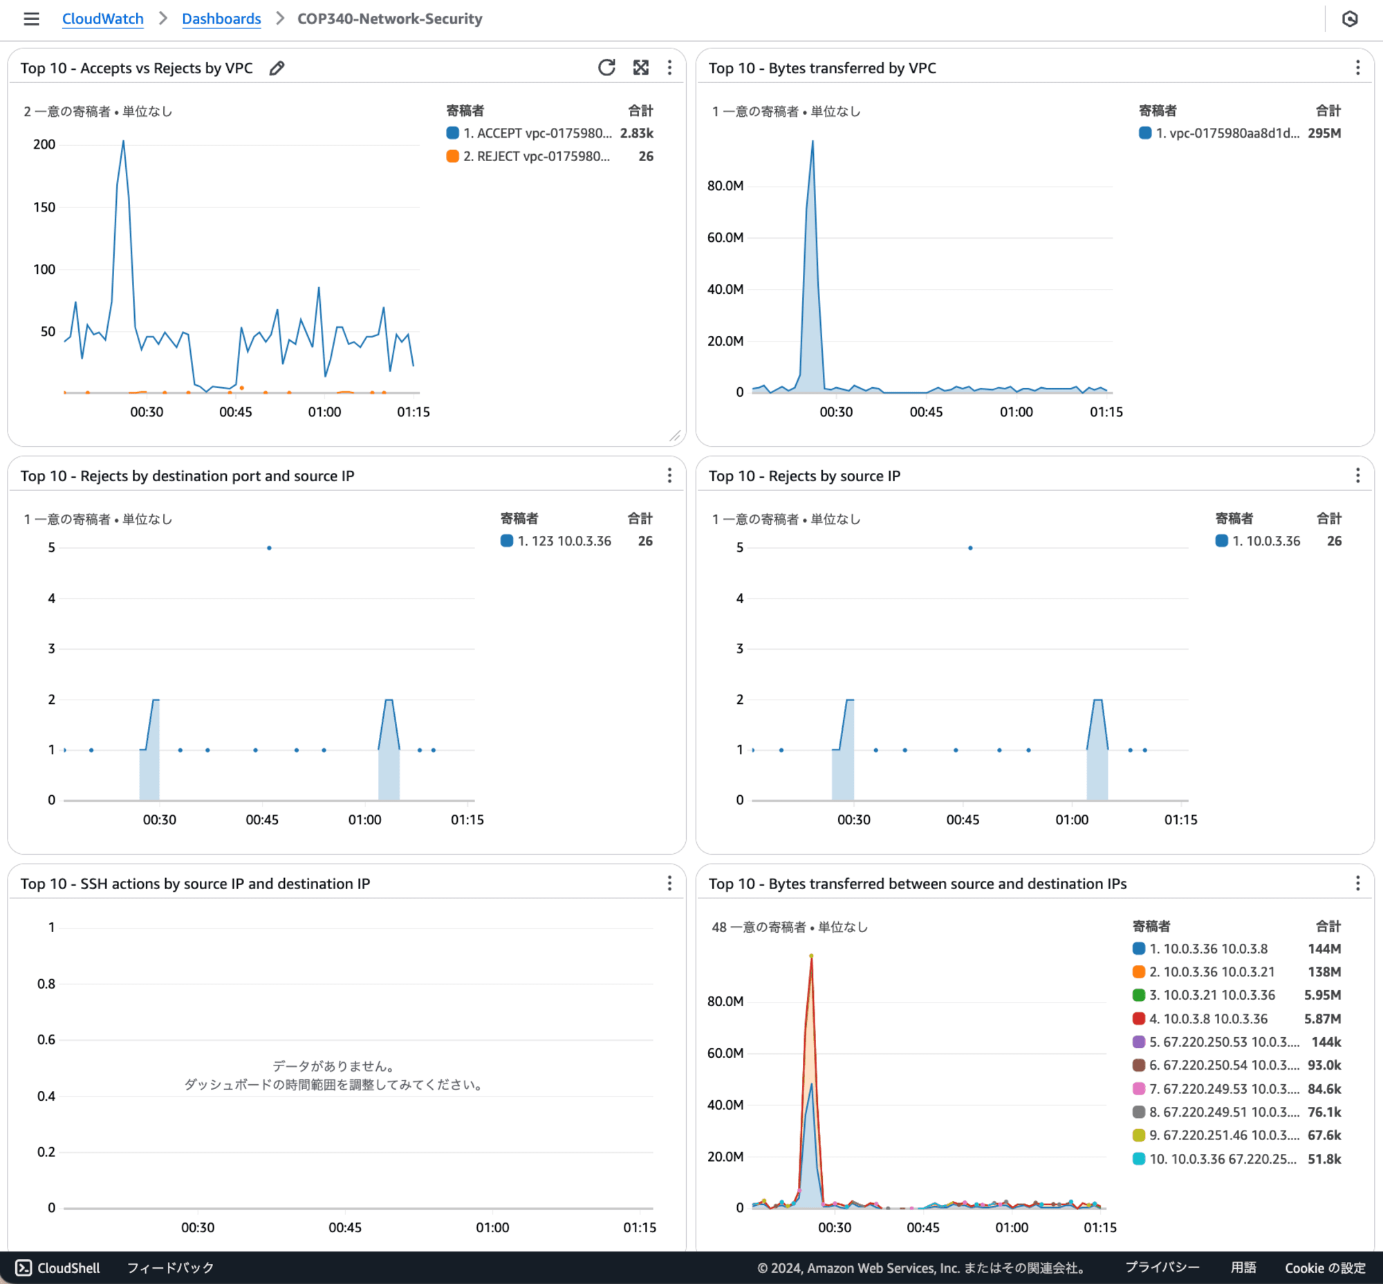1383x1284 pixels.
Task: Click the 123 10.0.3.36 legend swatch
Action: 507,541
